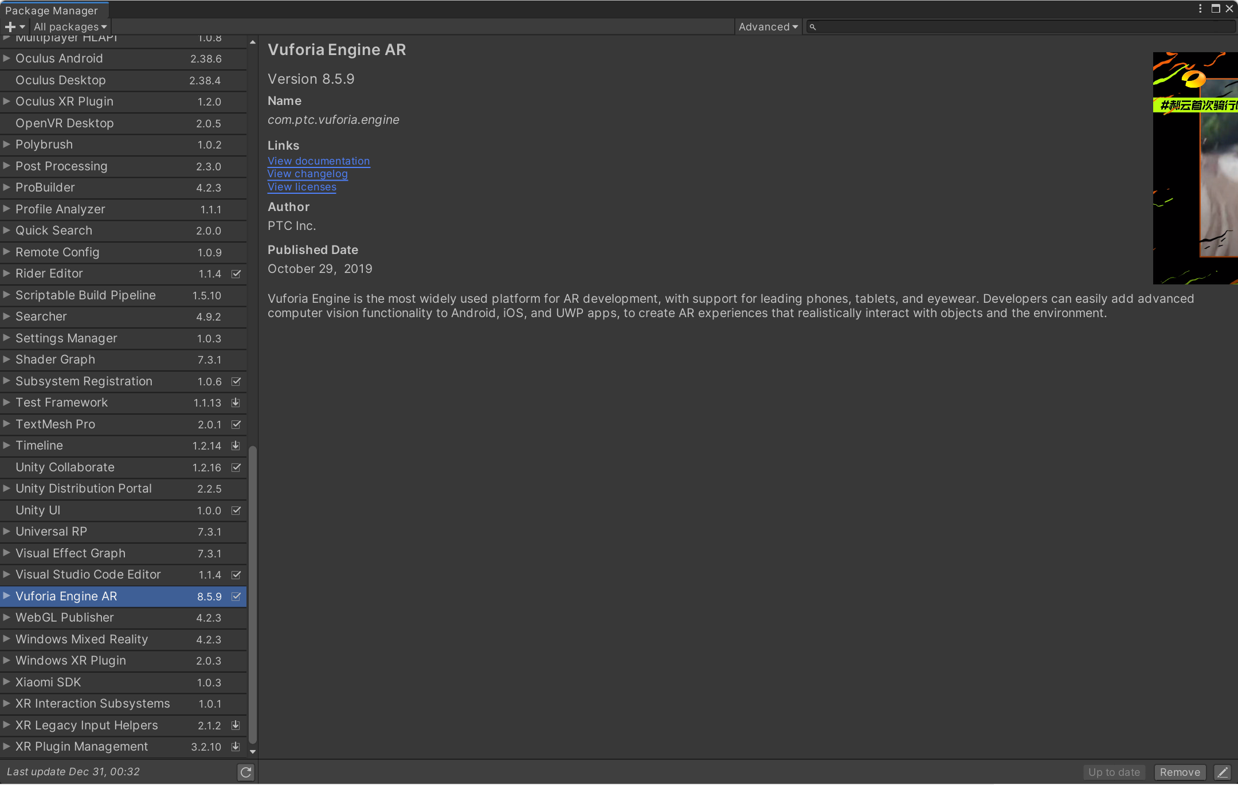Expand Polybrush package versions
The image size is (1238, 785).
click(7, 144)
